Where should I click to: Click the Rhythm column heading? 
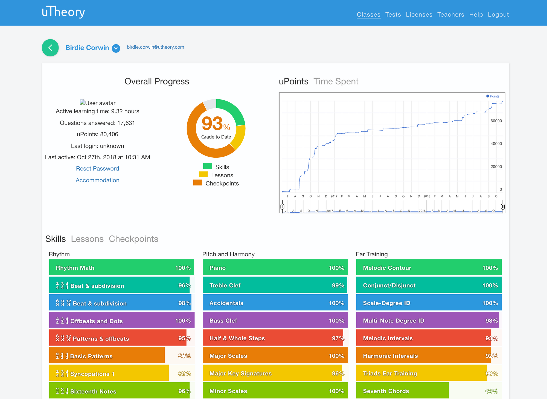pos(59,254)
